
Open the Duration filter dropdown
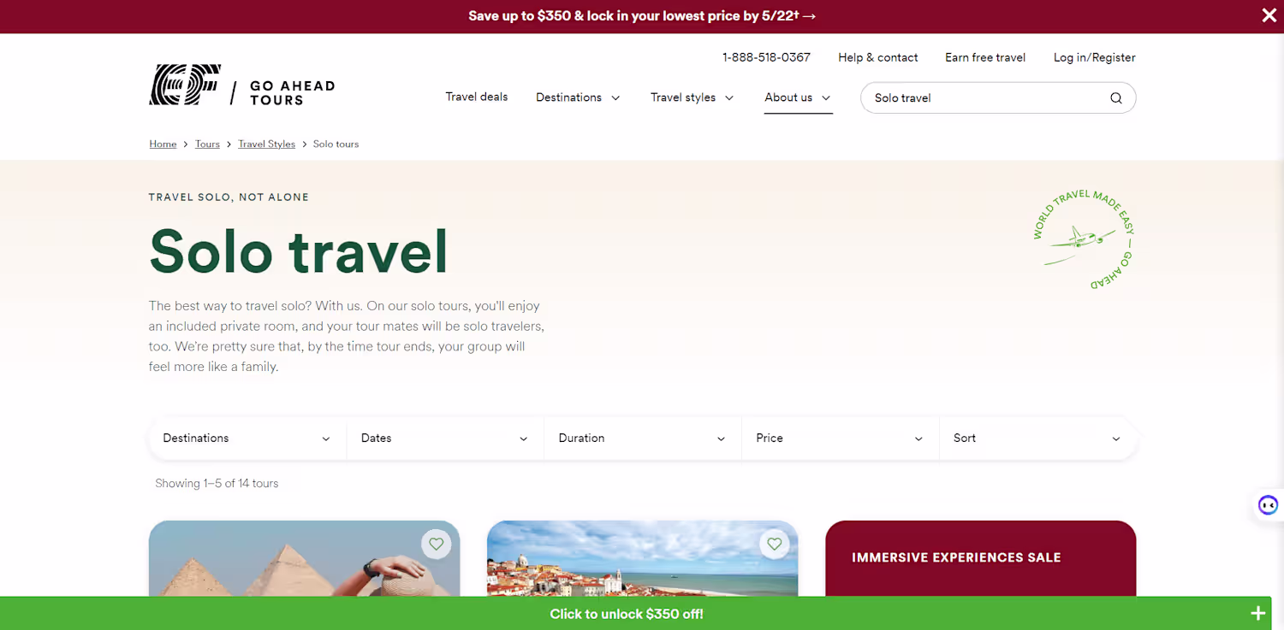[643, 438]
